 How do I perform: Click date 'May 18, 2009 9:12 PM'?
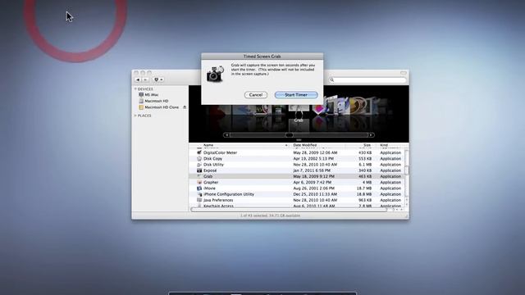coord(313,176)
